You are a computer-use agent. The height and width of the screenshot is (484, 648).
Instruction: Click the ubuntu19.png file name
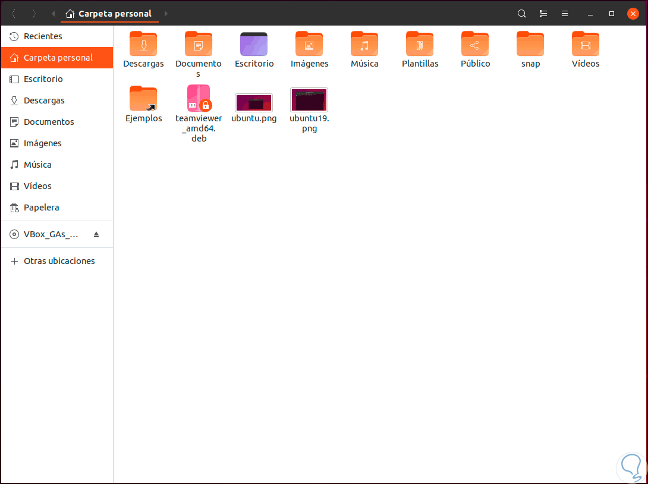[309, 123]
